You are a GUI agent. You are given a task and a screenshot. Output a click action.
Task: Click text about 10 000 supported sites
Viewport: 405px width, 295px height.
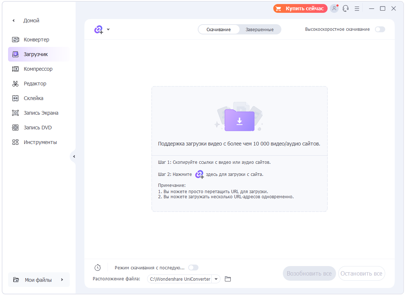[x=239, y=144]
